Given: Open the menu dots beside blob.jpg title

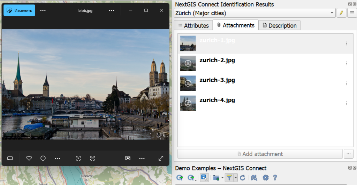Looking at the screenshot, I should [112, 10].
